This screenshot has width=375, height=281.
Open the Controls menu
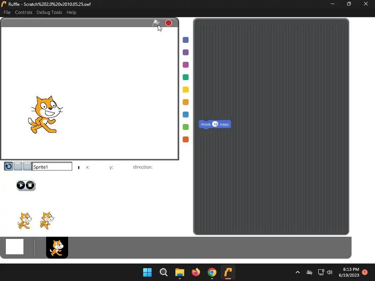point(24,12)
